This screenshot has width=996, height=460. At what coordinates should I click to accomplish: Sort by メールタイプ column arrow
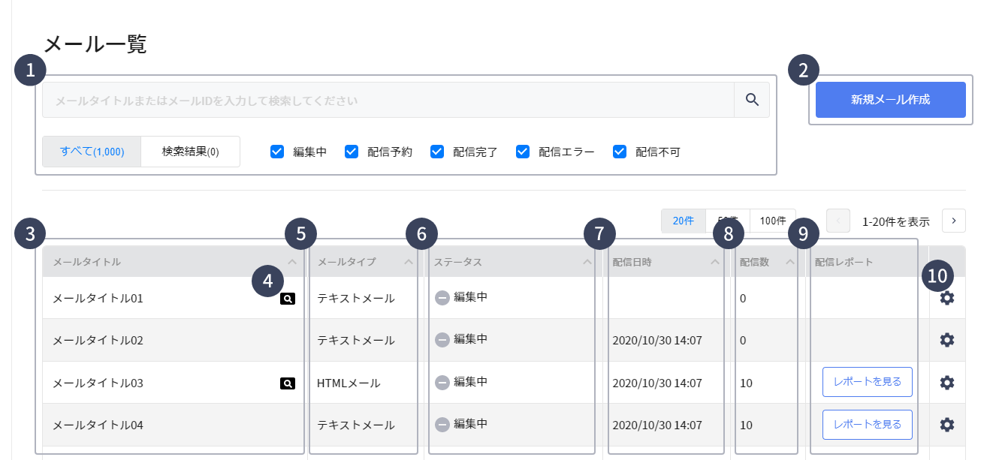coord(409,262)
